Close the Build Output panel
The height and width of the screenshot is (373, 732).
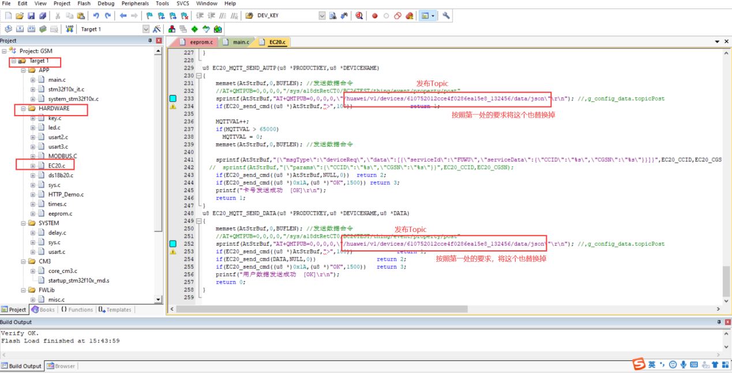click(727, 322)
